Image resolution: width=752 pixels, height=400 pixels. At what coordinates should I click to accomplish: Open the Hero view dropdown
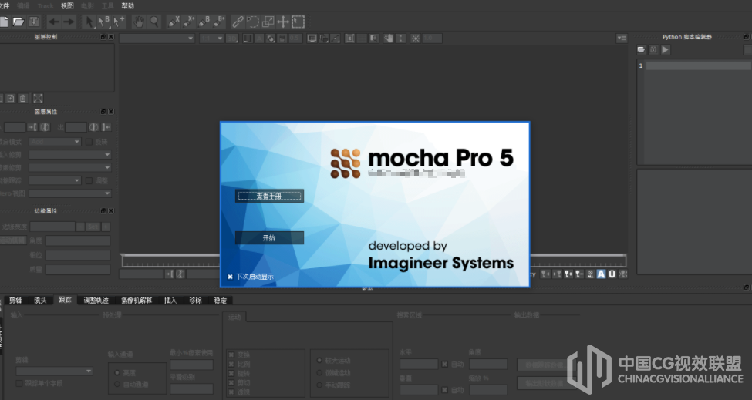click(x=70, y=193)
